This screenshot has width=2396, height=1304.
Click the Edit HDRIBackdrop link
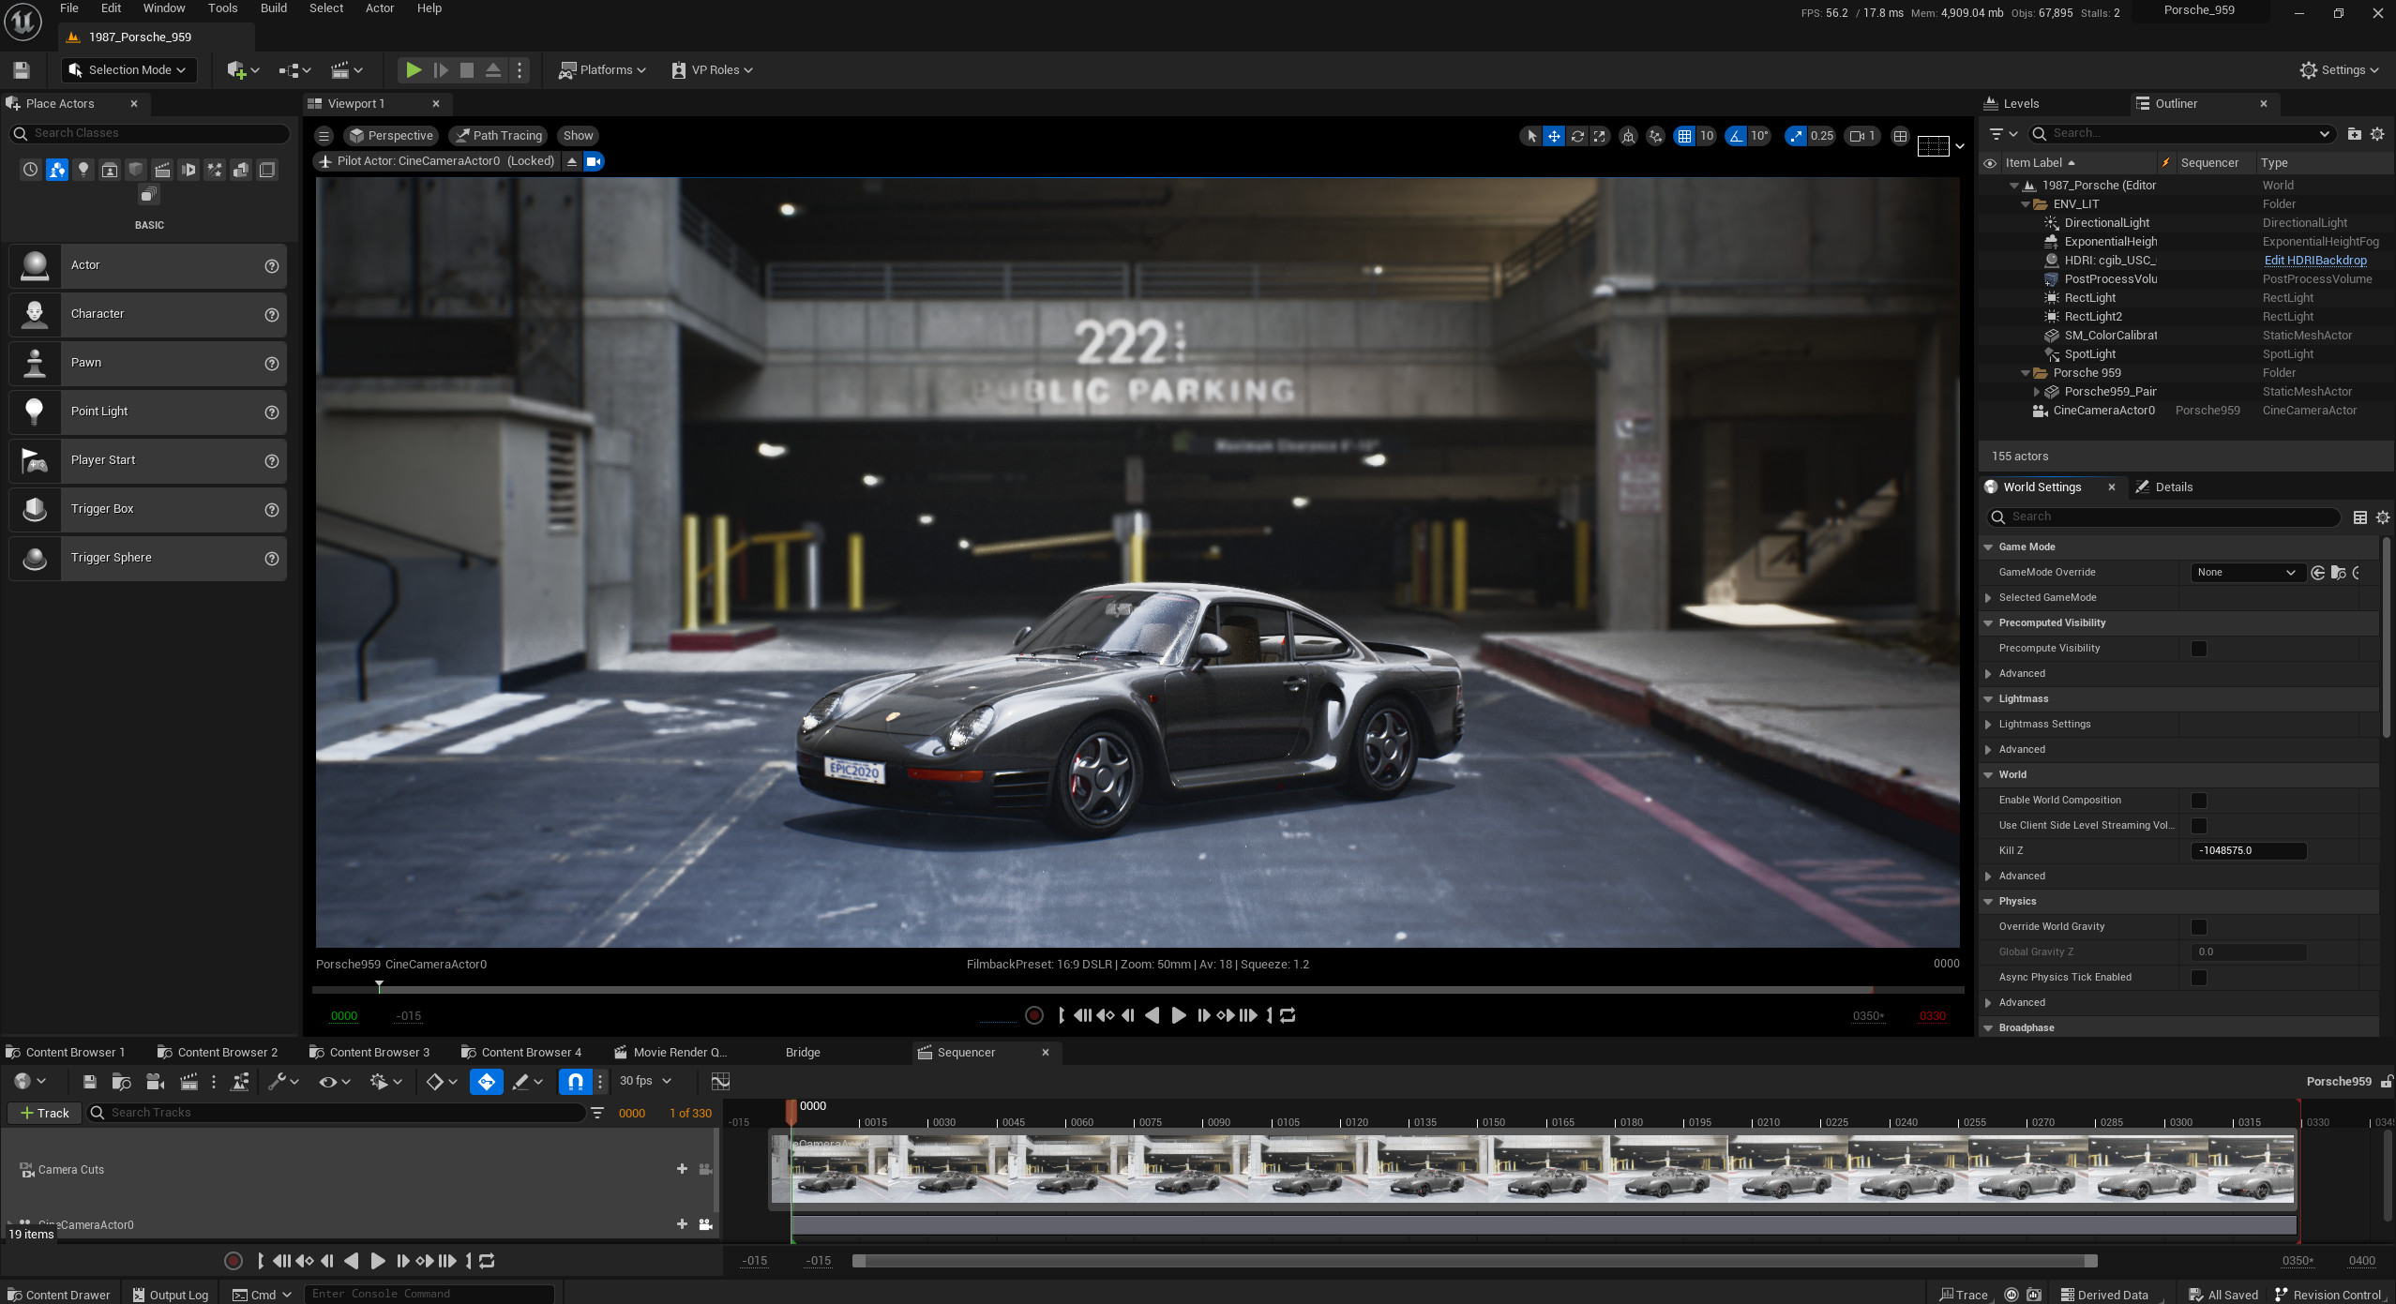tap(2315, 261)
